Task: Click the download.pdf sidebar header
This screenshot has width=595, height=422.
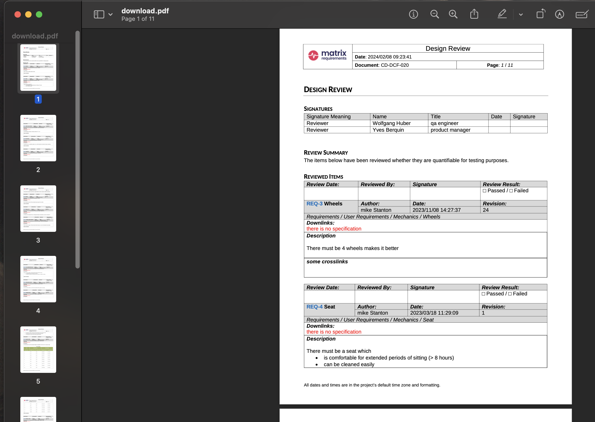Action: click(x=35, y=36)
